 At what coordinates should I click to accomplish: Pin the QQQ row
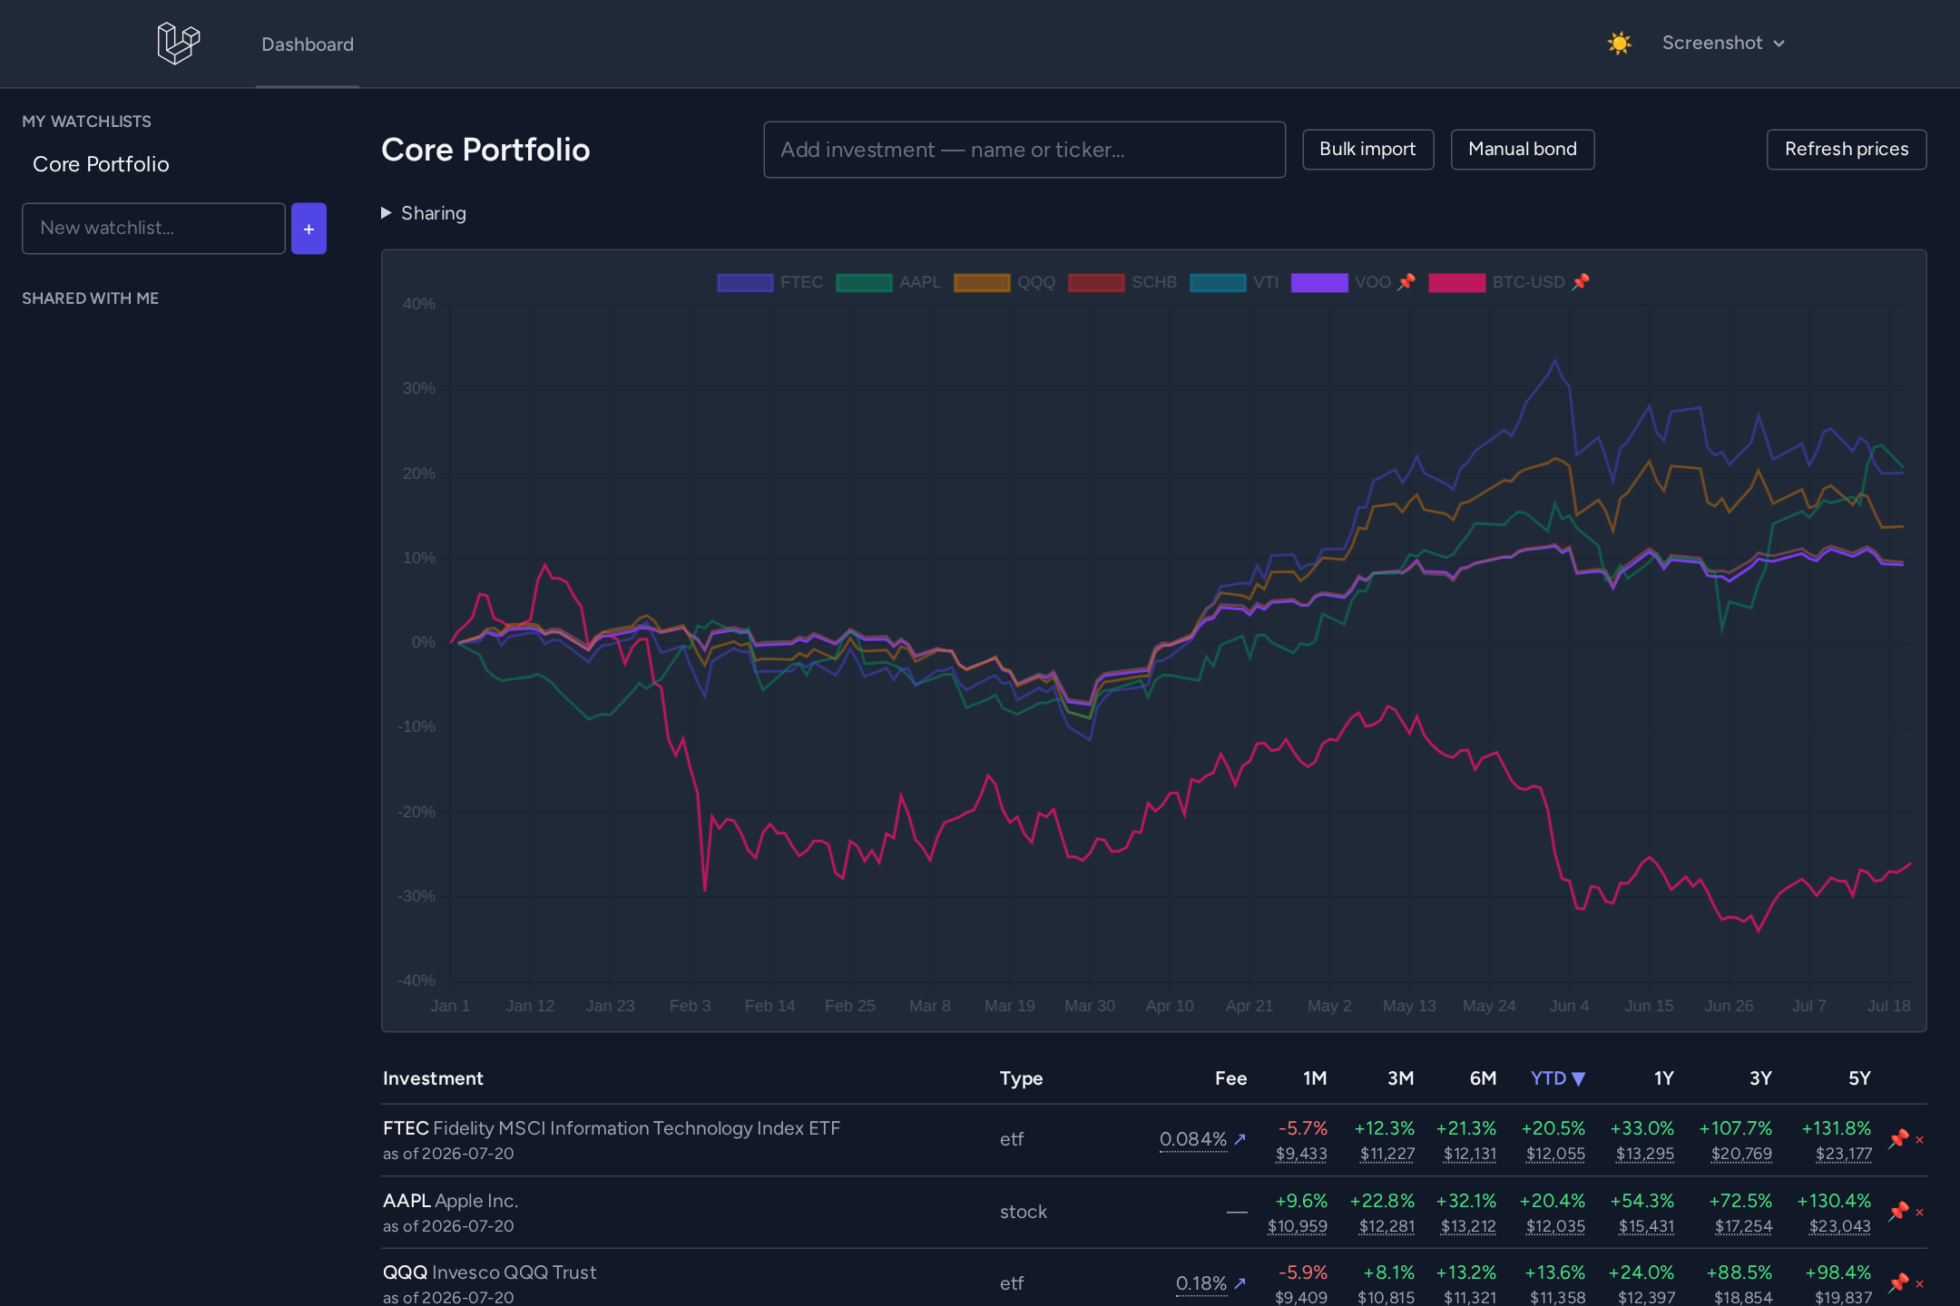point(1897,1283)
